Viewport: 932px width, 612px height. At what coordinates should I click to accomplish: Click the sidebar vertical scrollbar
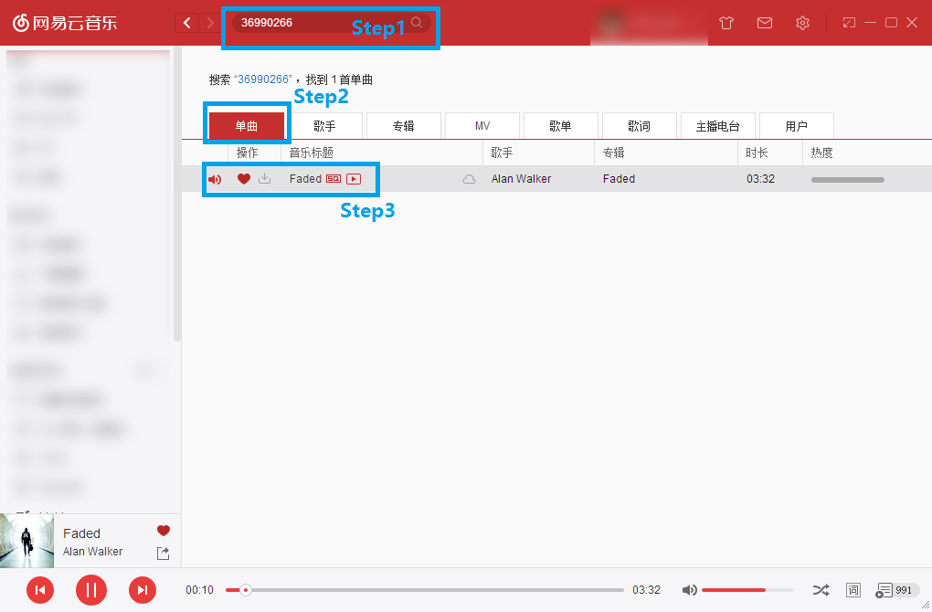176,195
